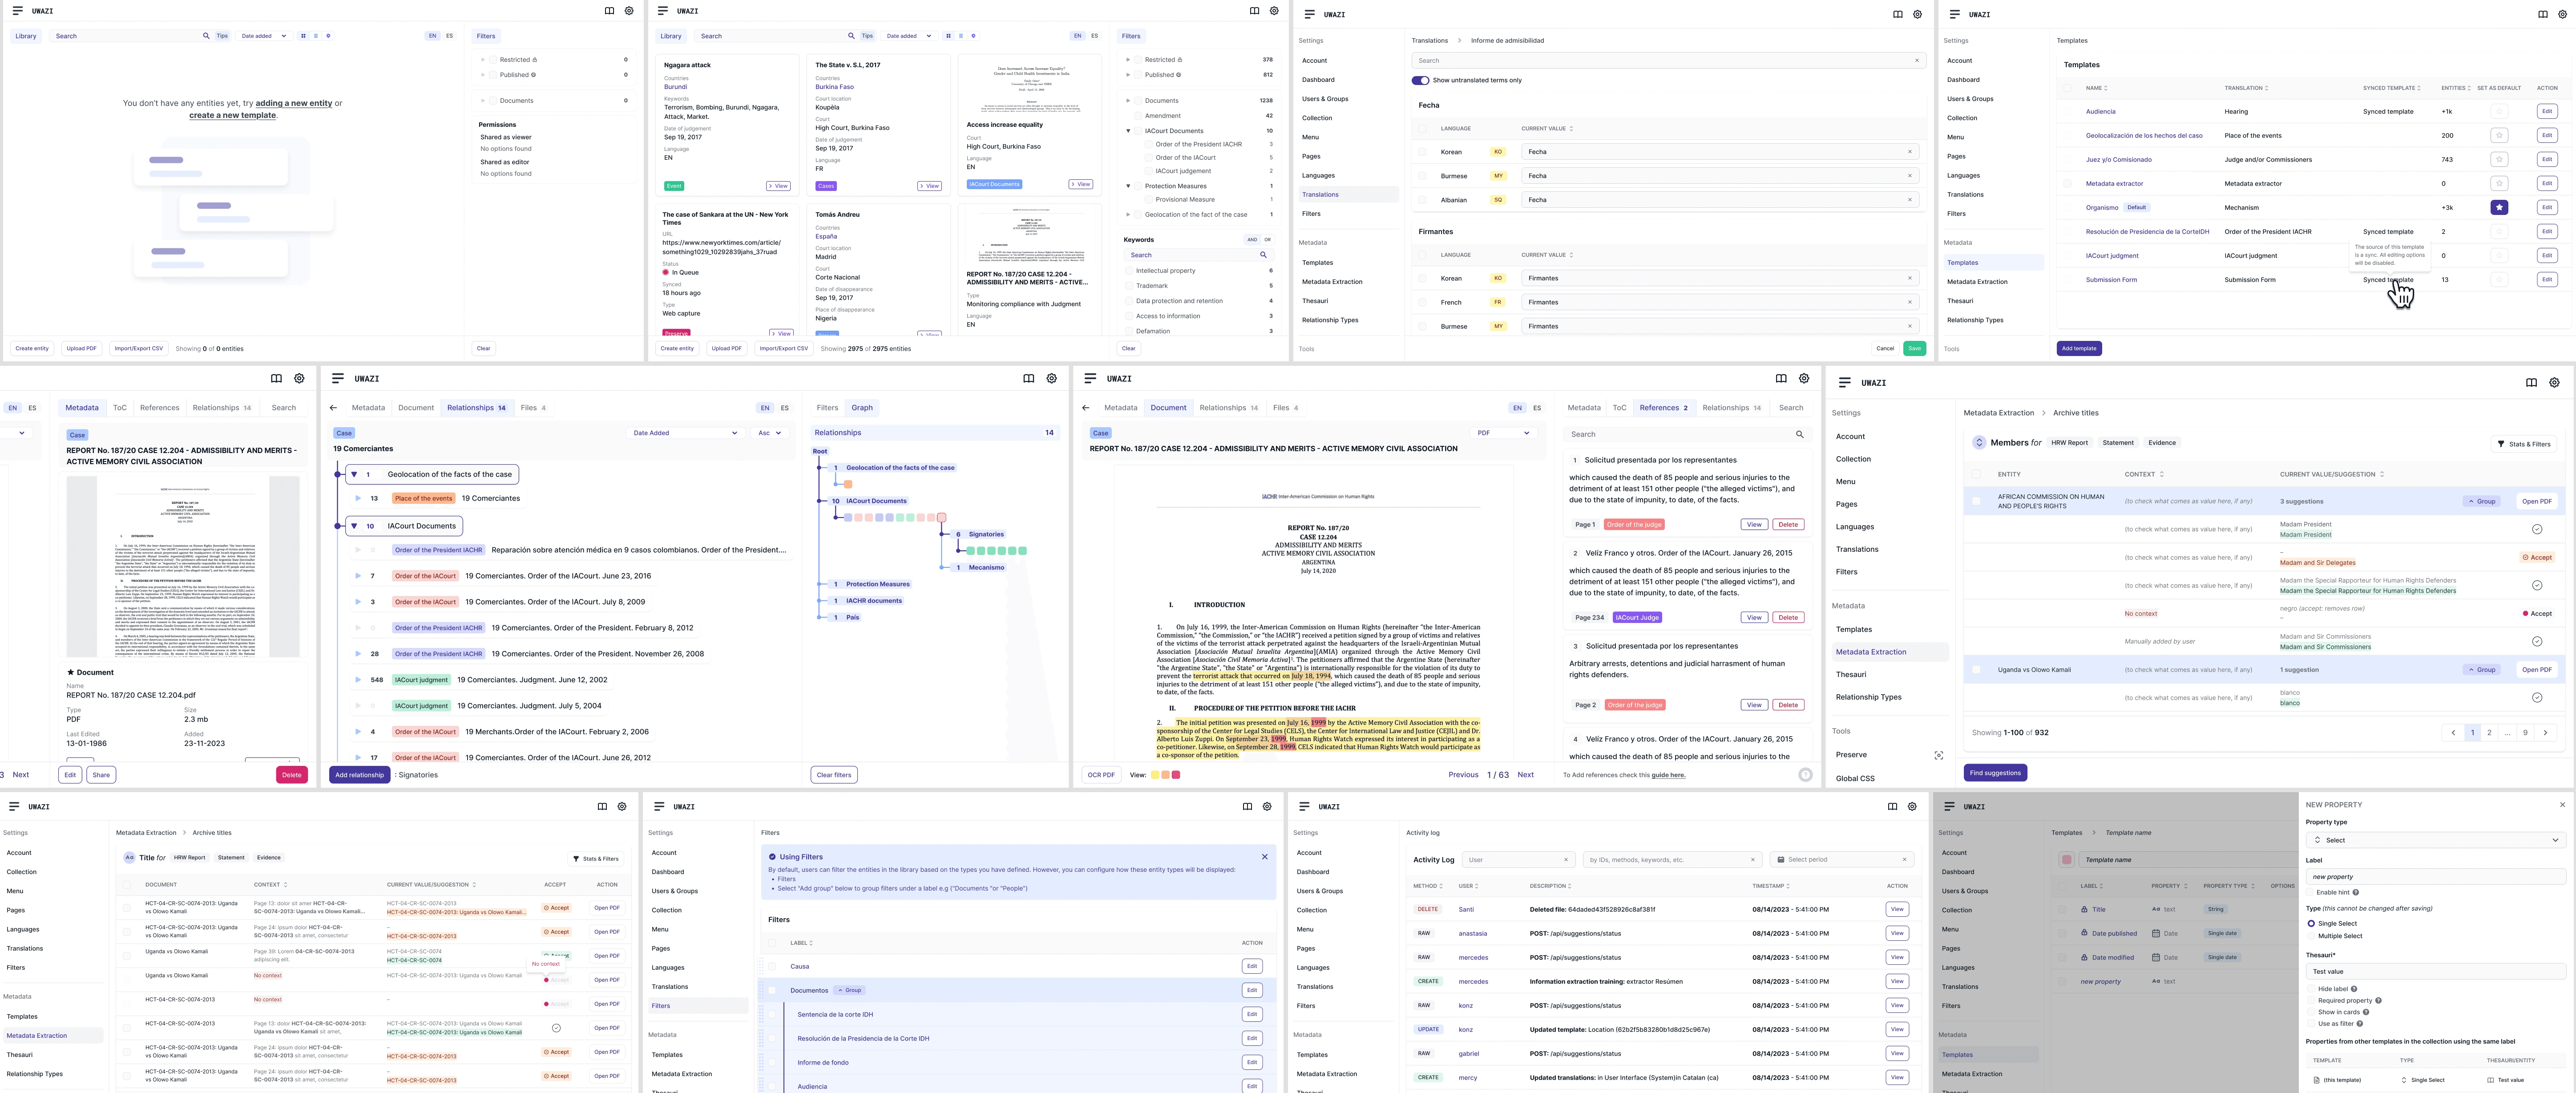The image size is (2576, 1093).
Task: Click the Find suggestions button
Action: (1995, 773)
